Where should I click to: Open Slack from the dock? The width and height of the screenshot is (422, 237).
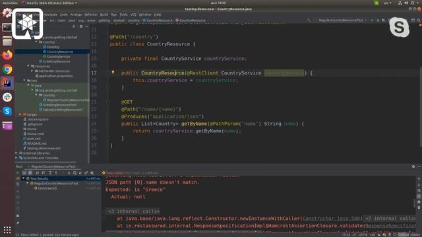(x=7, y=97)
